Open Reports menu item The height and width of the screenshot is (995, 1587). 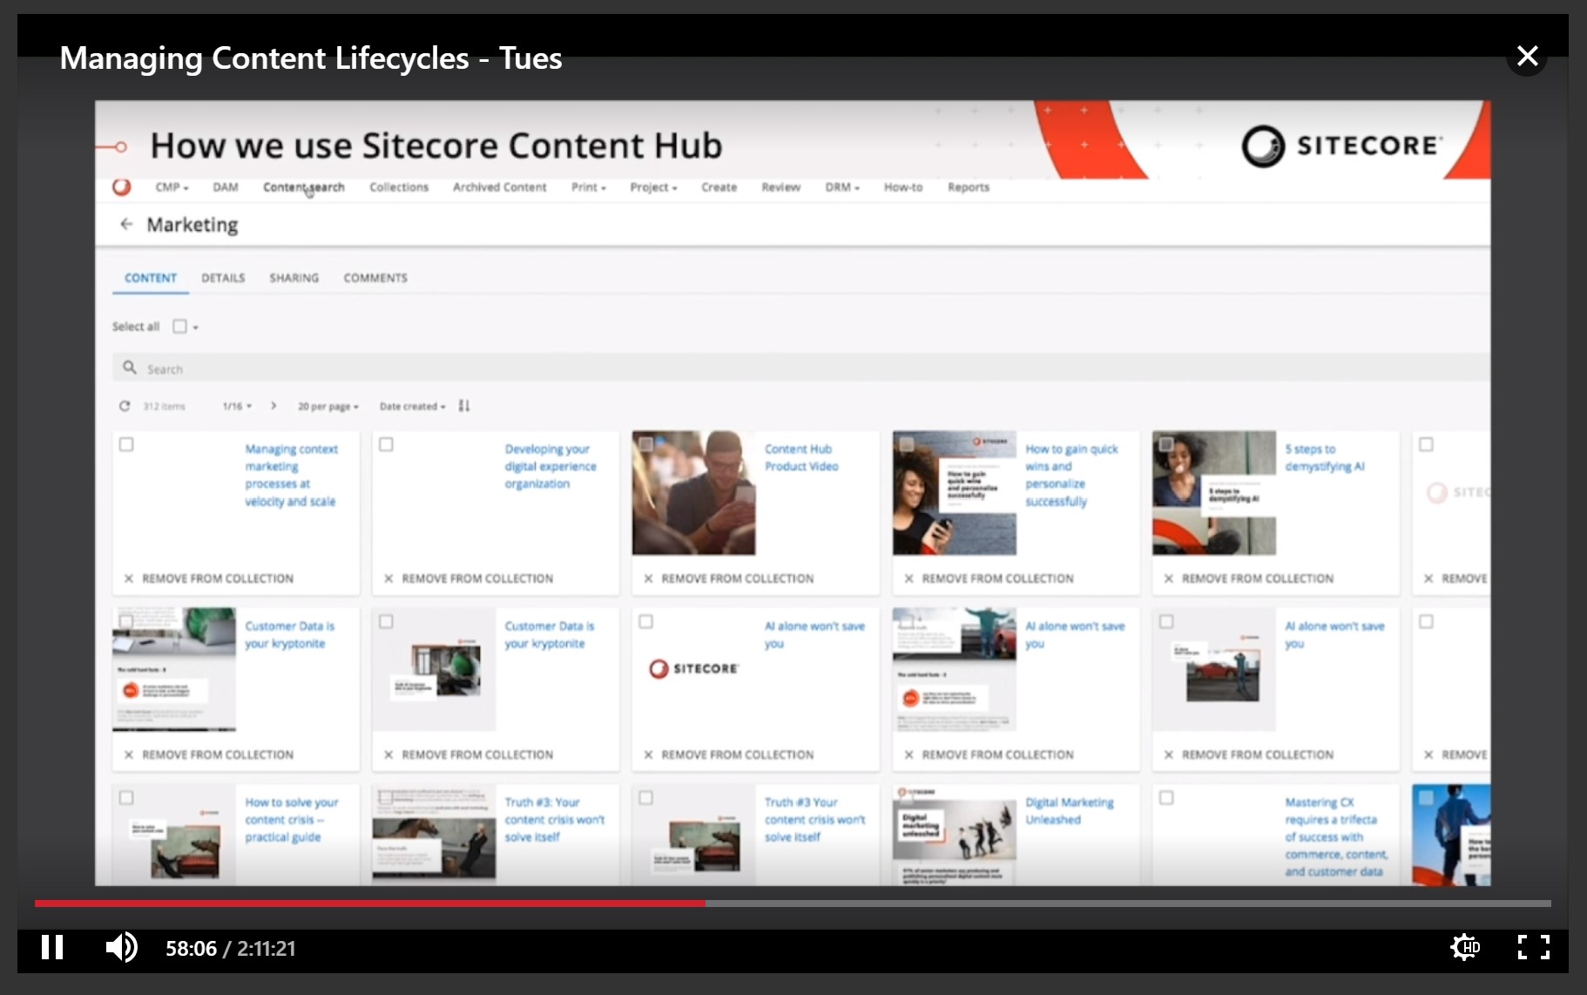point(969,187)
